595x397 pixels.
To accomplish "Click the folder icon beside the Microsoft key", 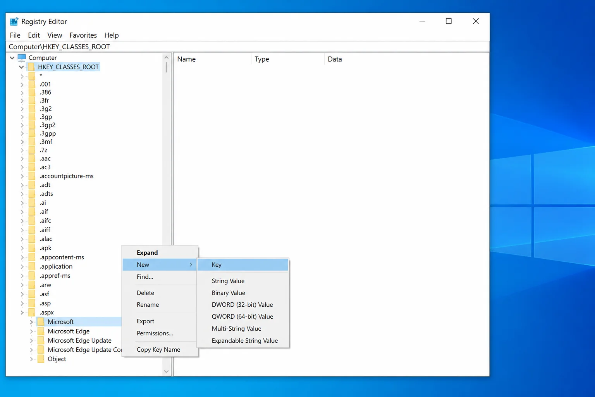I will pos(41,322).
